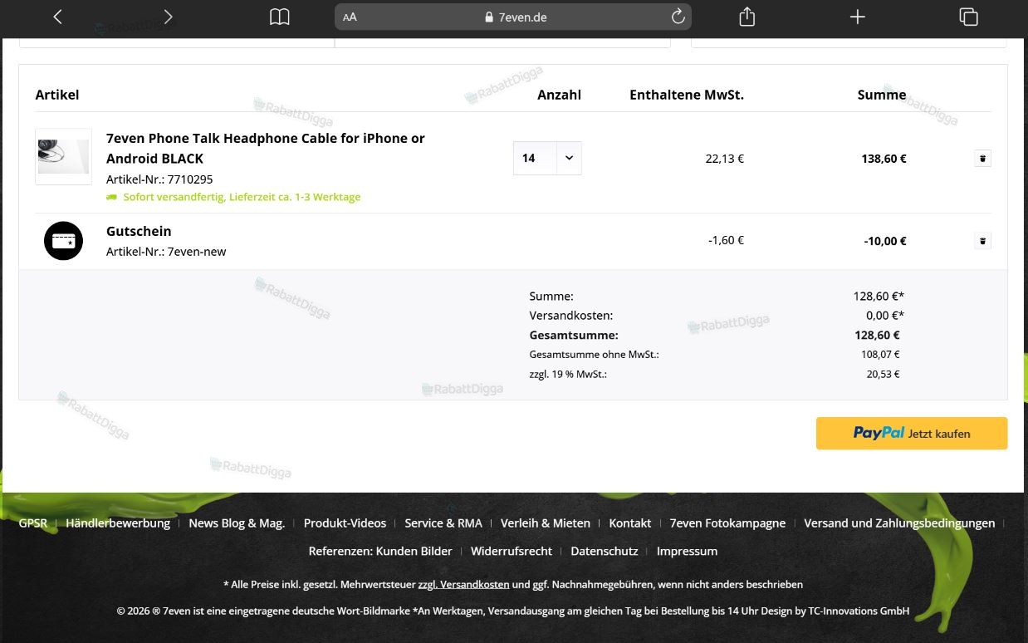Open the 7even Phone Talk Headphone Cable title

(266, 148)
